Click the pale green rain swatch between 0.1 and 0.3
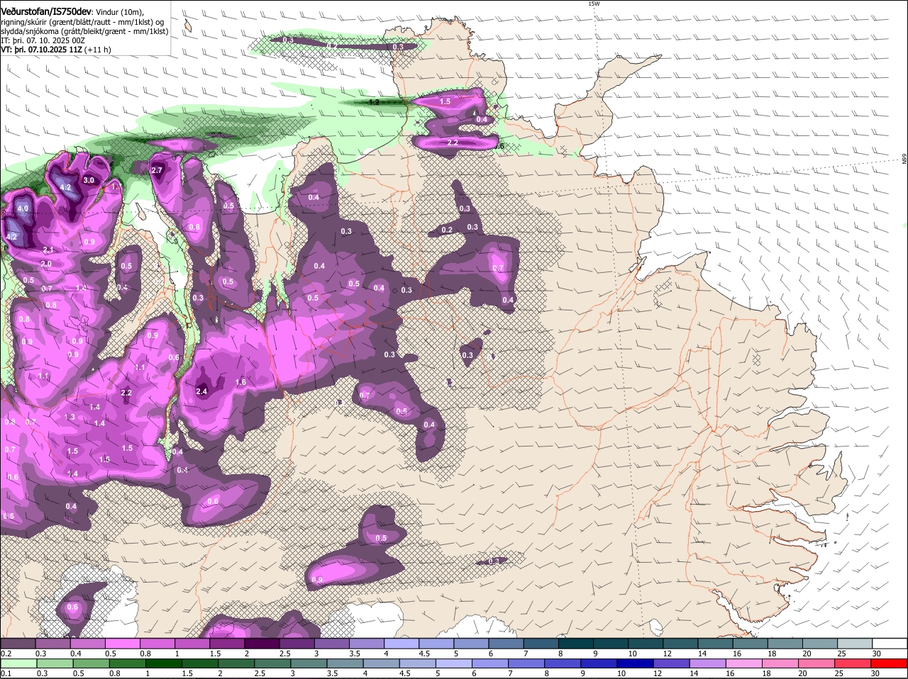Viewport: 908px width, 679px height. click(18, 663)
